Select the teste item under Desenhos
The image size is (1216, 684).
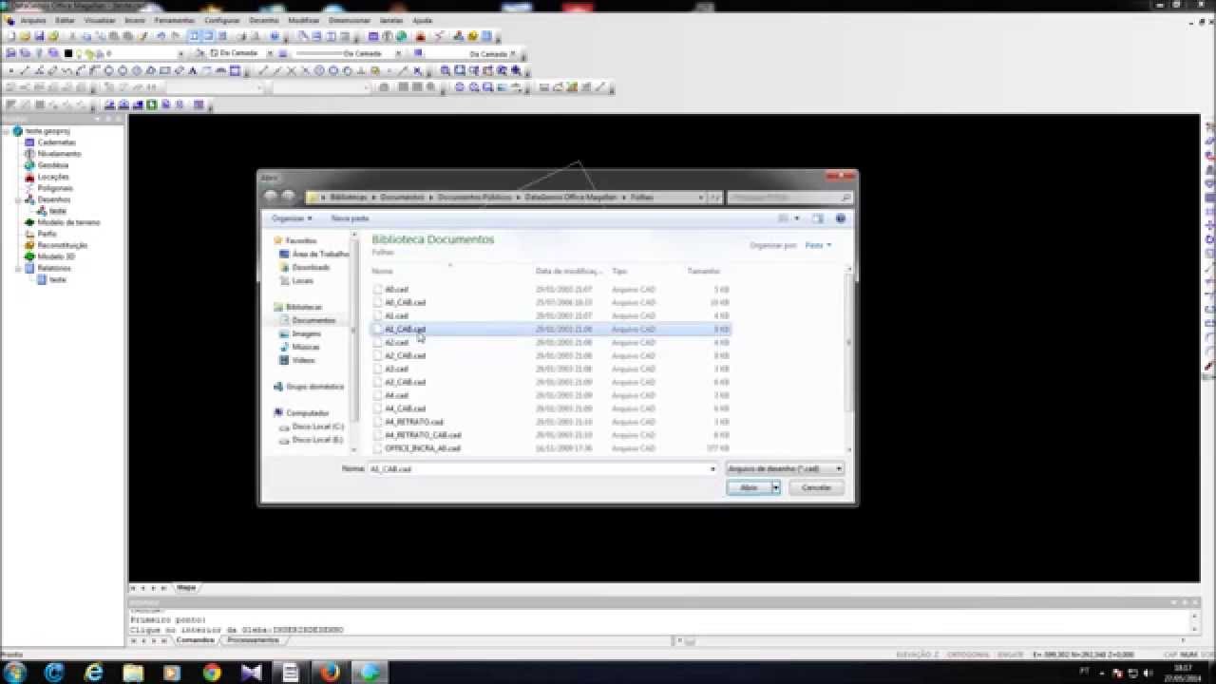[57, 211]
